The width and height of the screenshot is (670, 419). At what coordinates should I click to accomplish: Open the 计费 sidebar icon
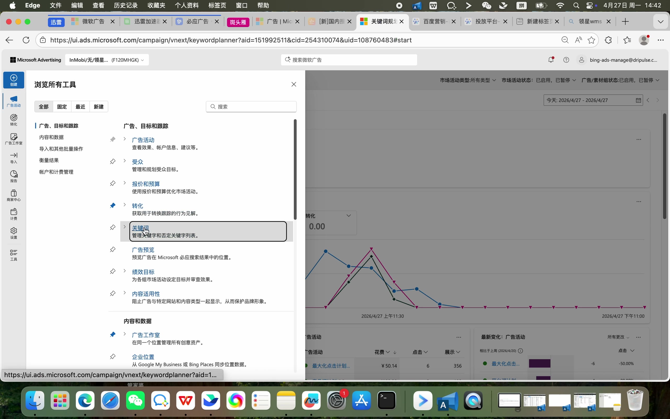[14, 214]
